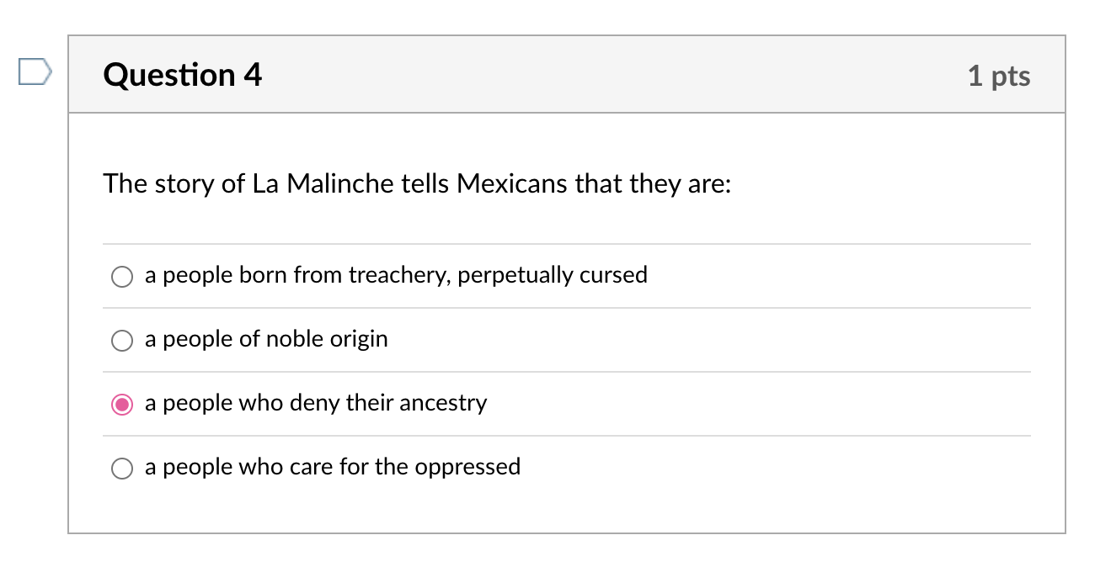
Task: Click the question prompt about La Malinche
Action: tap(417, 183)
